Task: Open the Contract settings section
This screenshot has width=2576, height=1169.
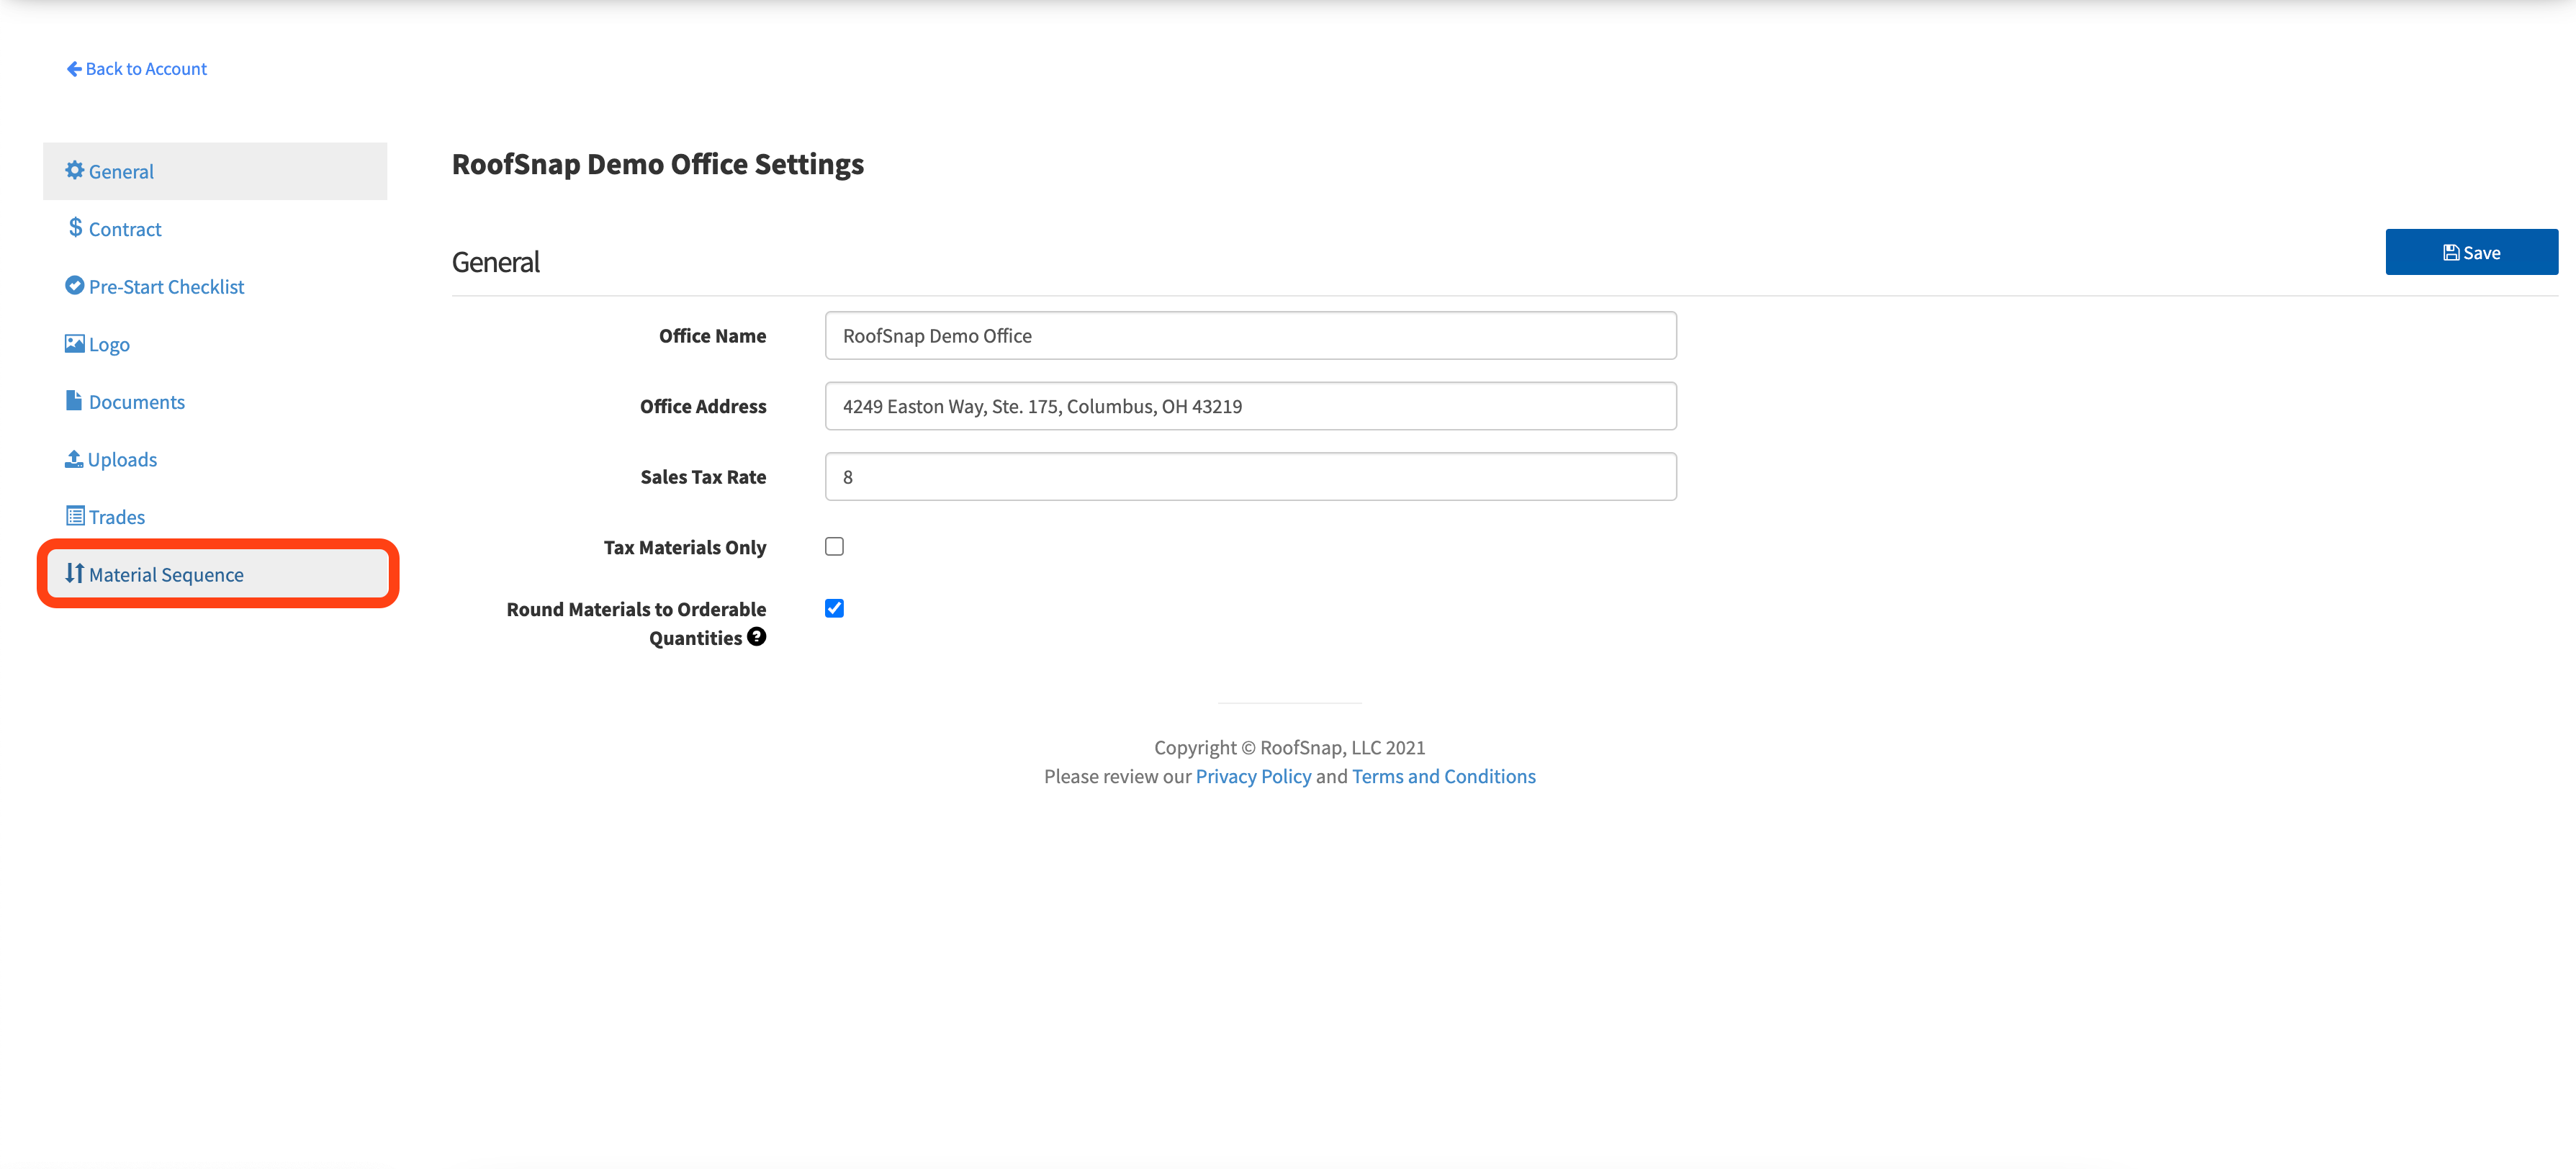Action: point(215,229)
